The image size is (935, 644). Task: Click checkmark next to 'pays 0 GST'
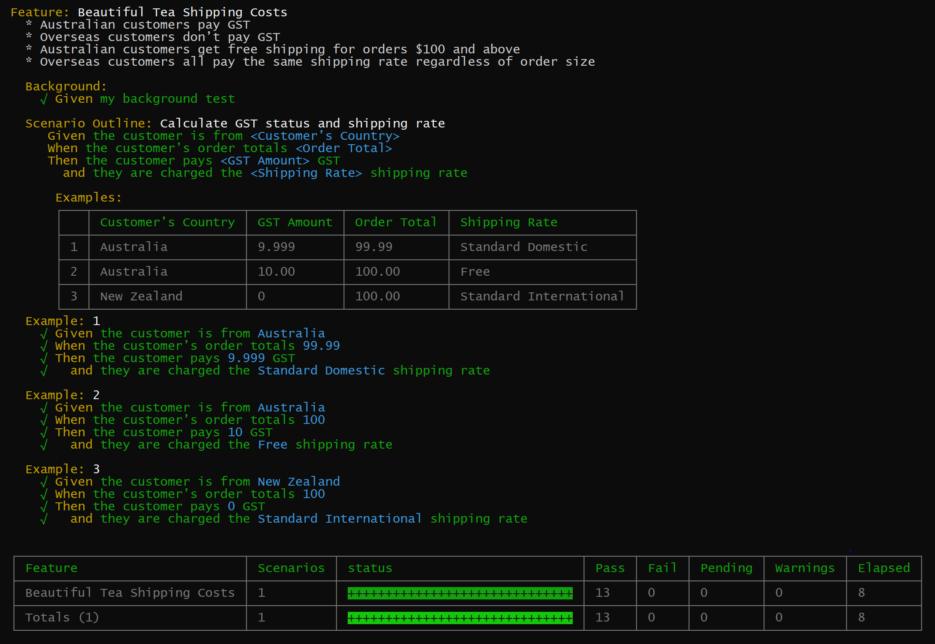(44, 507)
